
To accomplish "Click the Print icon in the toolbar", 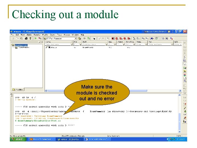I will 26,38.
